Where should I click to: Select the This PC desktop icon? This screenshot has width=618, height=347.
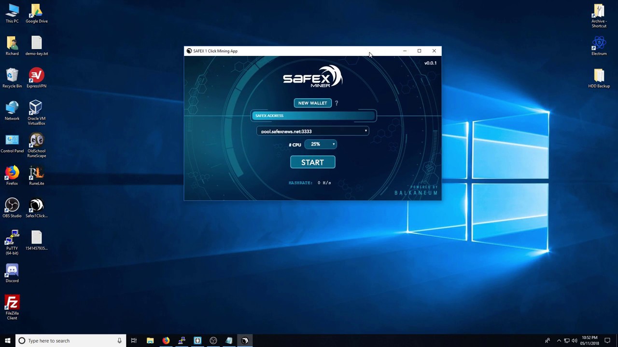[12, 13]
